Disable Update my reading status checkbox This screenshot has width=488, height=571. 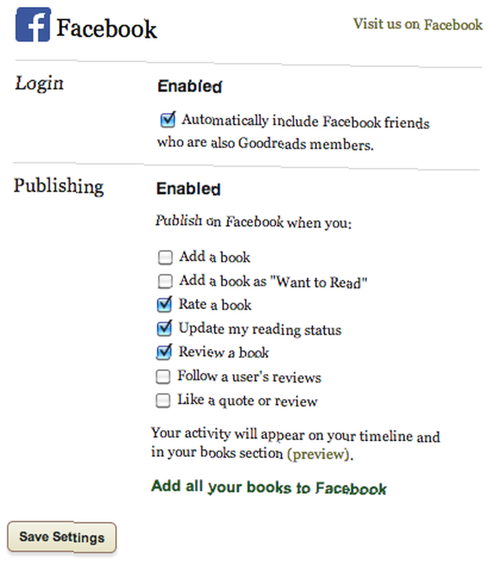[x=164, y=328]
